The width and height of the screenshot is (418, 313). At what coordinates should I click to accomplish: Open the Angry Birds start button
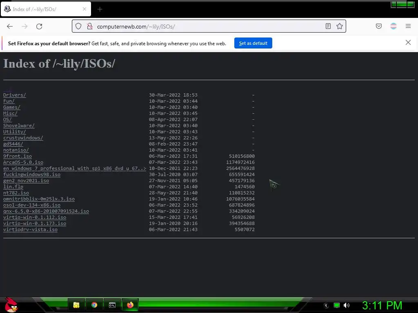11,305
